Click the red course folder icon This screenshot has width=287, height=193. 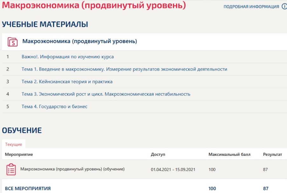tap(12, 42)
